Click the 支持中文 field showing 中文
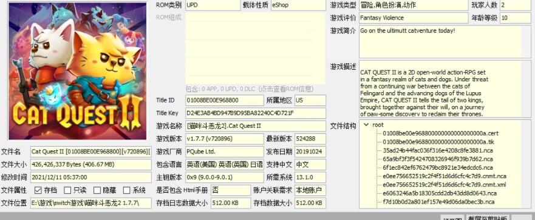Screen dimensions: 535x220 pyautogui.click(x=310, y=164)
